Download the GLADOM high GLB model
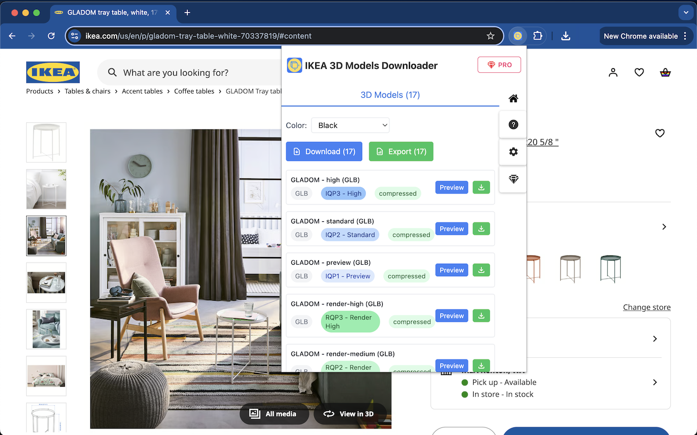 (481, 187)
